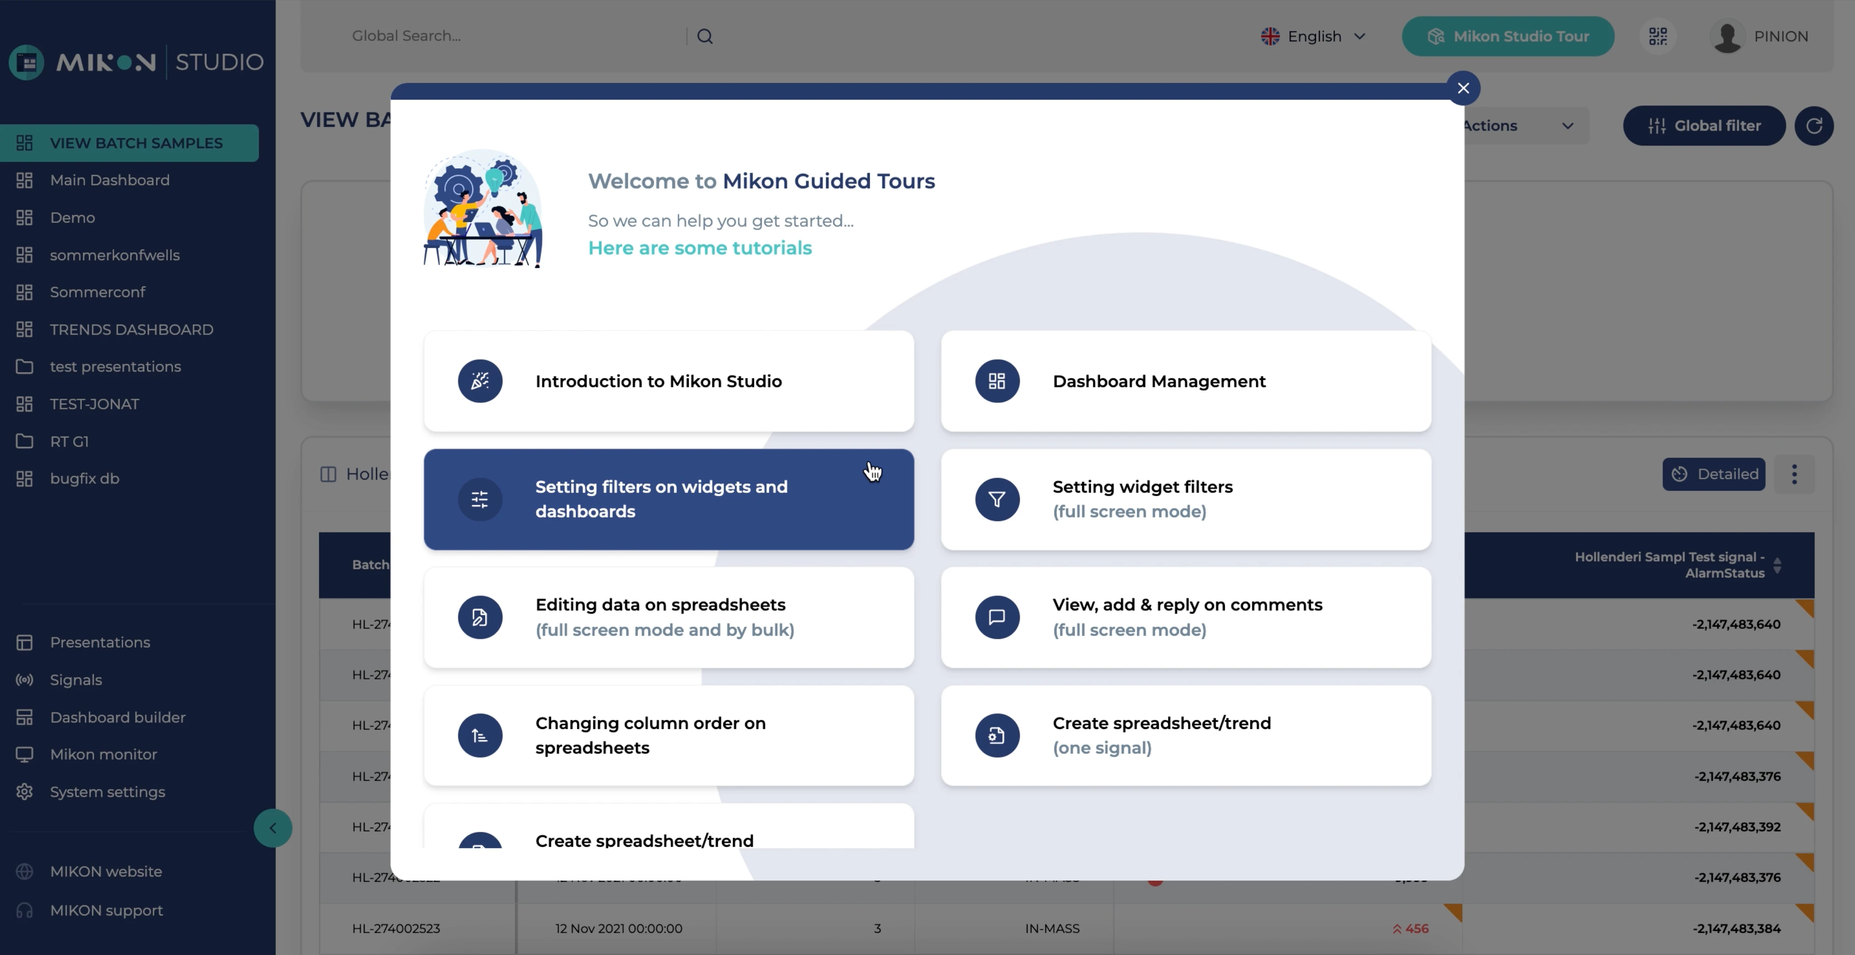1855x955 pixels.
Task: Open the English language dropdown
Action: point(1313,36)
